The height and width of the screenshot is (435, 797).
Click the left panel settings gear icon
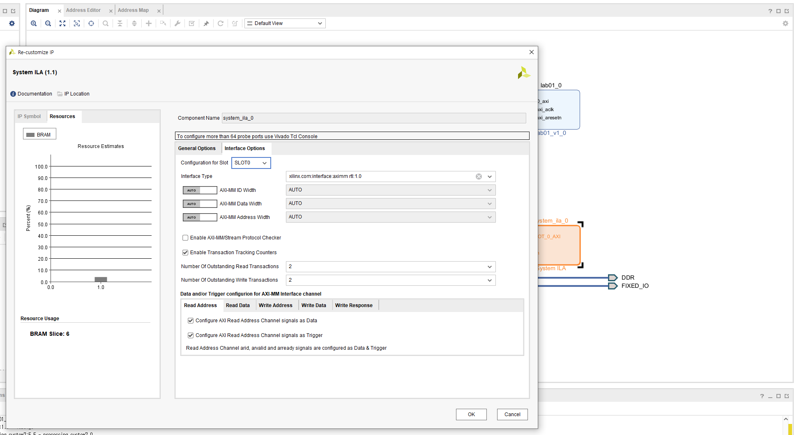[12, 23]
